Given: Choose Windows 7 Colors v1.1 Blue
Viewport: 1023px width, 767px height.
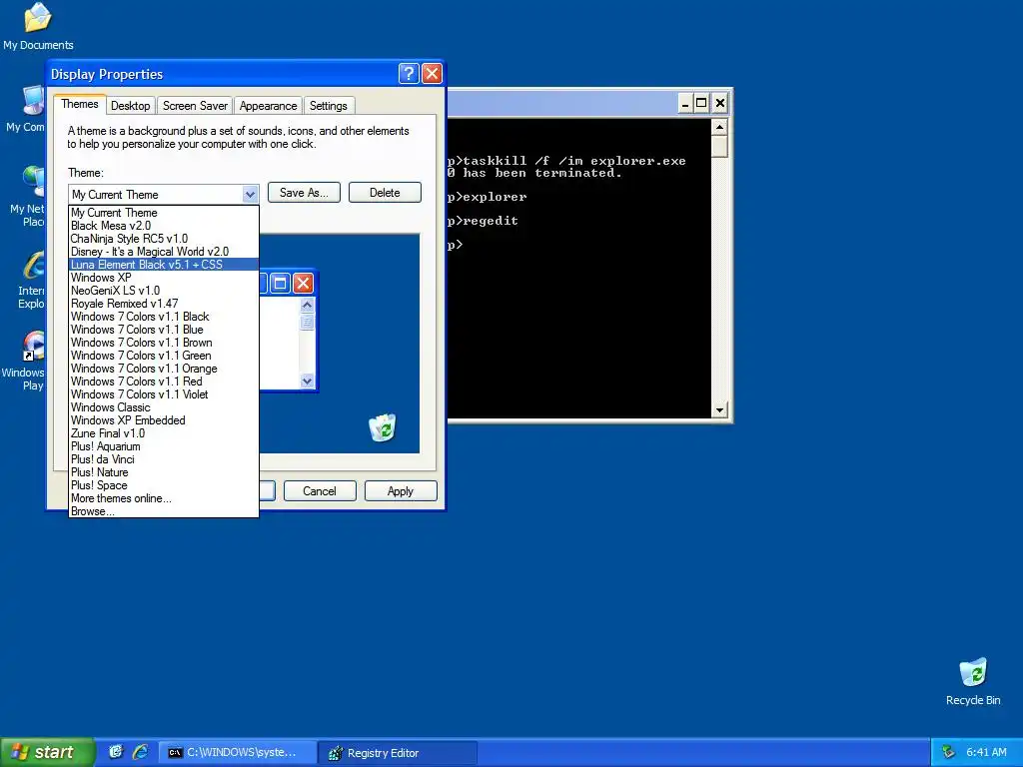Looking at the screenshot, I should [x=164, y=330].
